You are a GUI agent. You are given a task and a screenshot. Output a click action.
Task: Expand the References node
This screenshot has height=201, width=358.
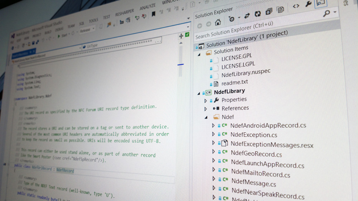205,109
